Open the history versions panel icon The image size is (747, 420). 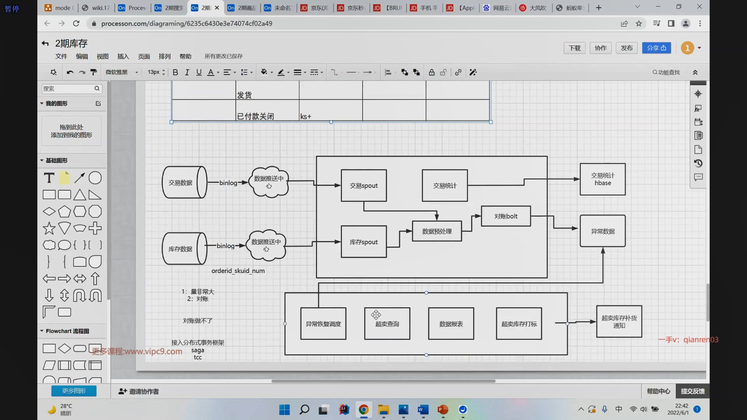click(x=698, y=163)
